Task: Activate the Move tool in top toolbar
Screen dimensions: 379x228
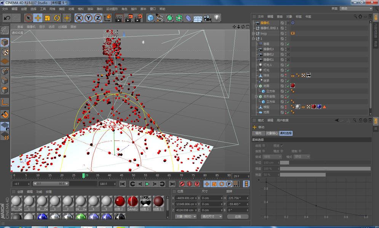Action: pos(38,18)
